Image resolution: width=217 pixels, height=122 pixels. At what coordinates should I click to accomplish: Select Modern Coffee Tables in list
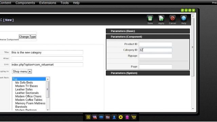[28, 100]
